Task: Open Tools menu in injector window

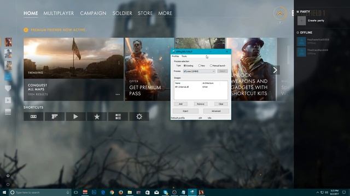Action: click(x=184, y=56)
